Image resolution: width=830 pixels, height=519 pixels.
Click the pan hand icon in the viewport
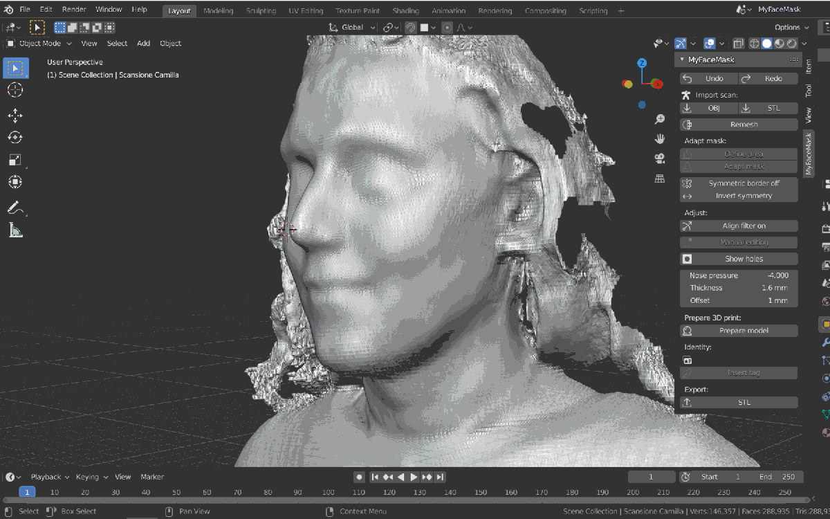coord(660,138)
